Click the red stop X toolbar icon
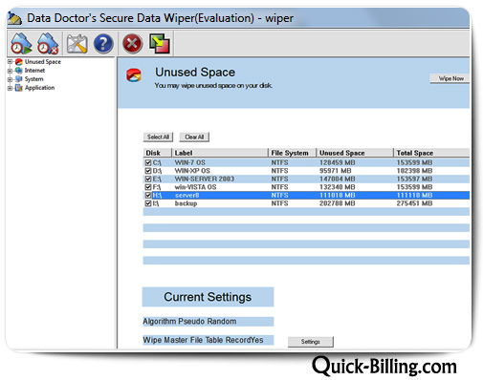This screenshot has height=380, width=483. 132,44
